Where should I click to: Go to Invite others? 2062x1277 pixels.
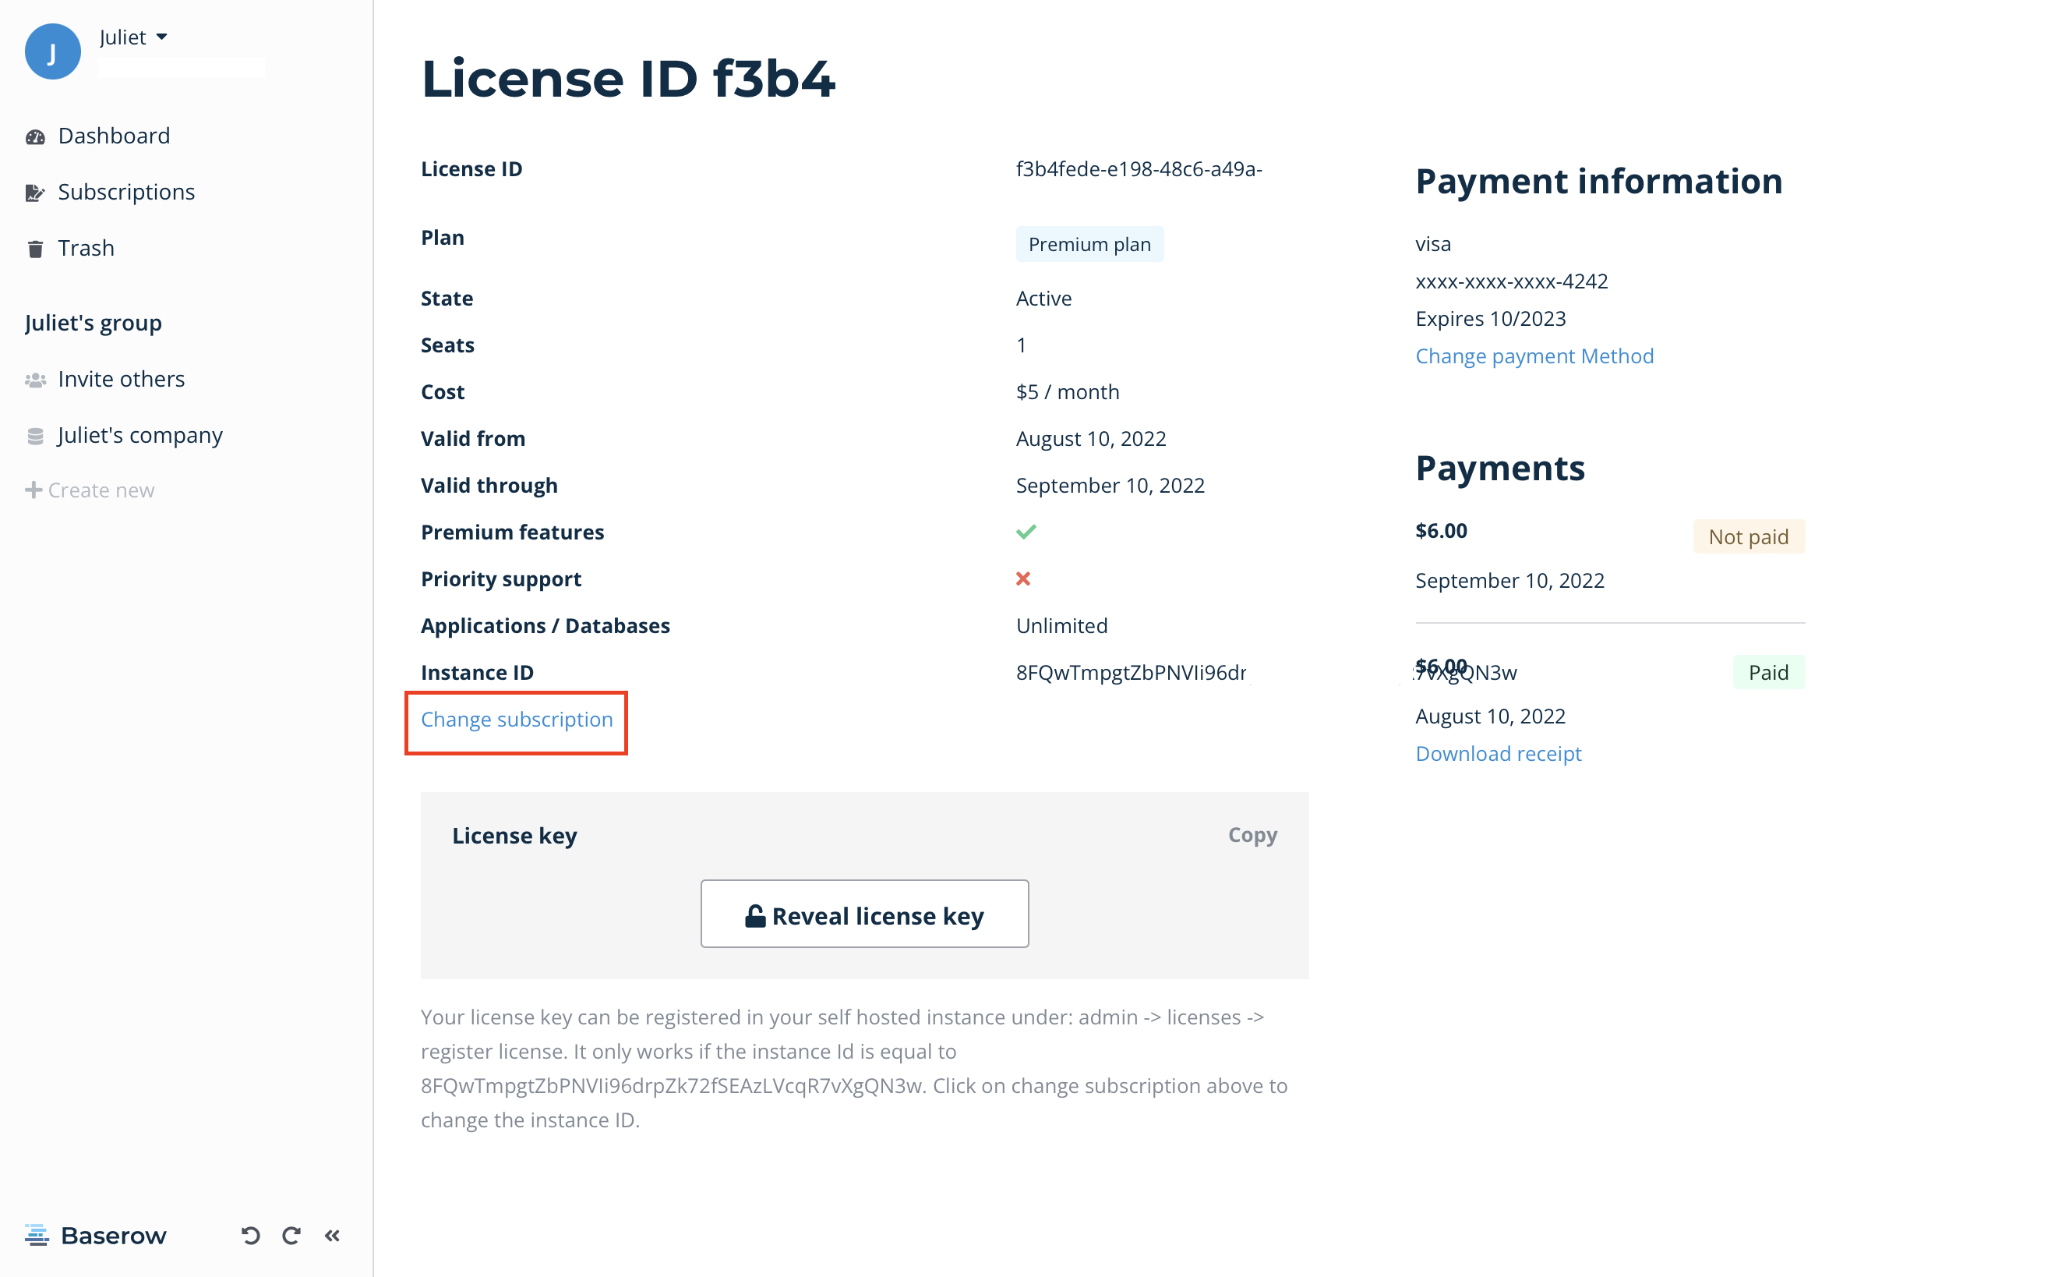point(121,379)
